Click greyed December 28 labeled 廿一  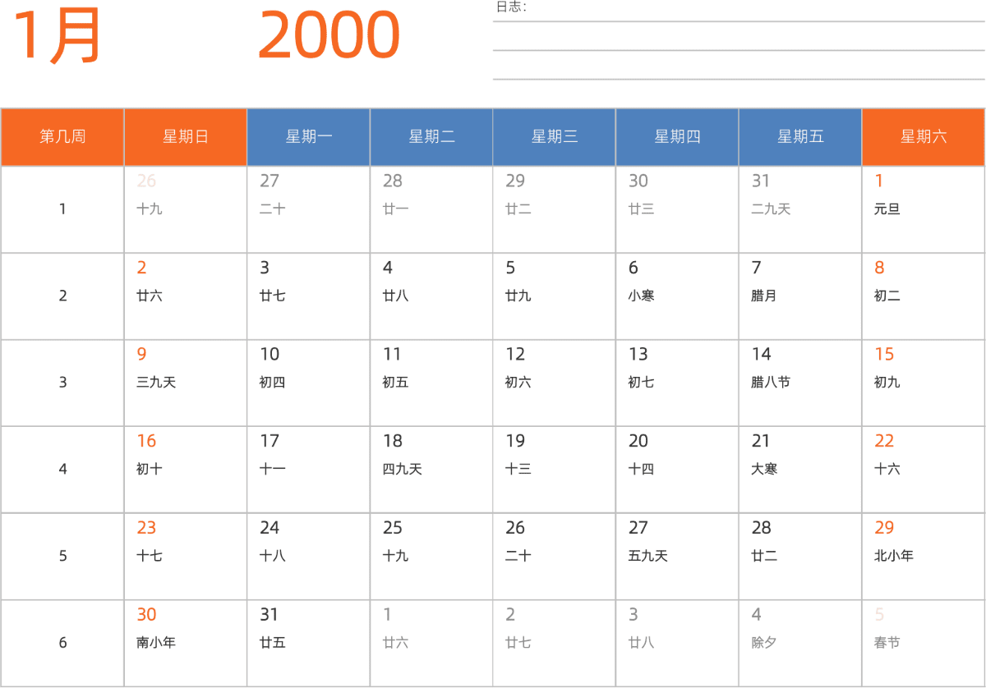click(x=431, y=209)
